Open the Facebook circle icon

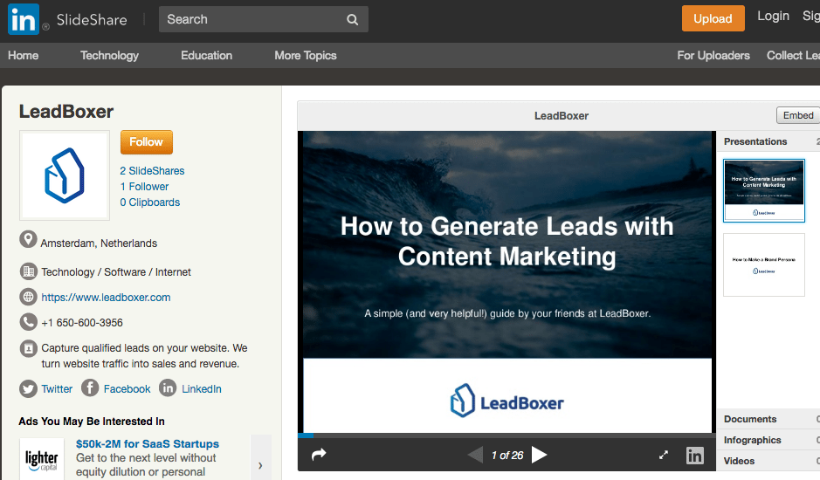[x=90, y=388]
